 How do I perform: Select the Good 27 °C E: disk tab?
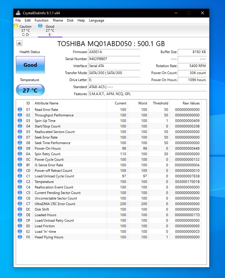click(x=50, y=30)
